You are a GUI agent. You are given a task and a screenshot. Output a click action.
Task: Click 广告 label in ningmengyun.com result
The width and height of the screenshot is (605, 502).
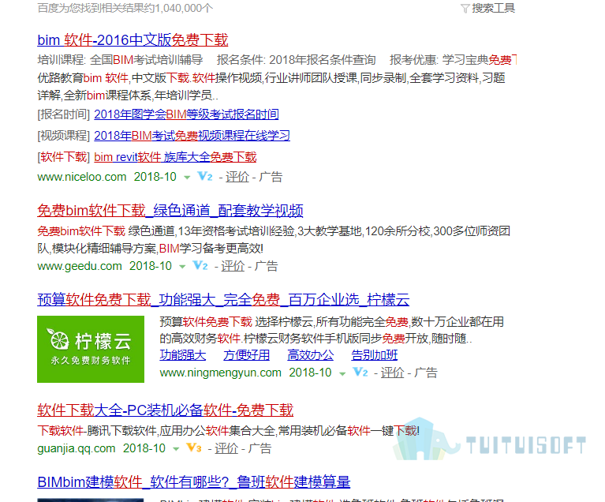tap(426, 373)
